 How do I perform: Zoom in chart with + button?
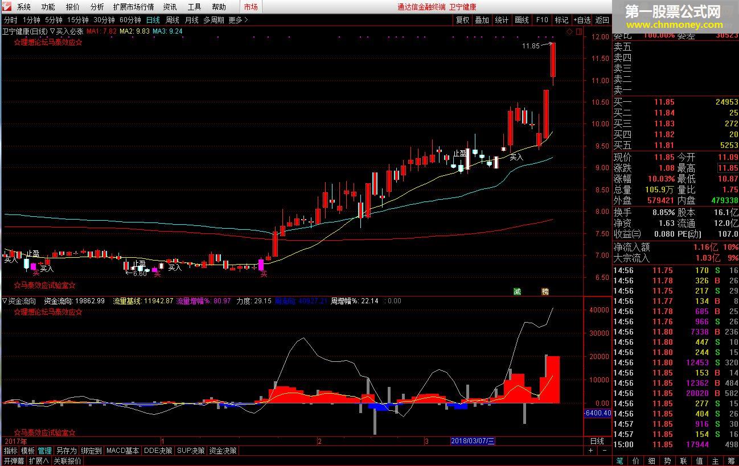[590, 451]
